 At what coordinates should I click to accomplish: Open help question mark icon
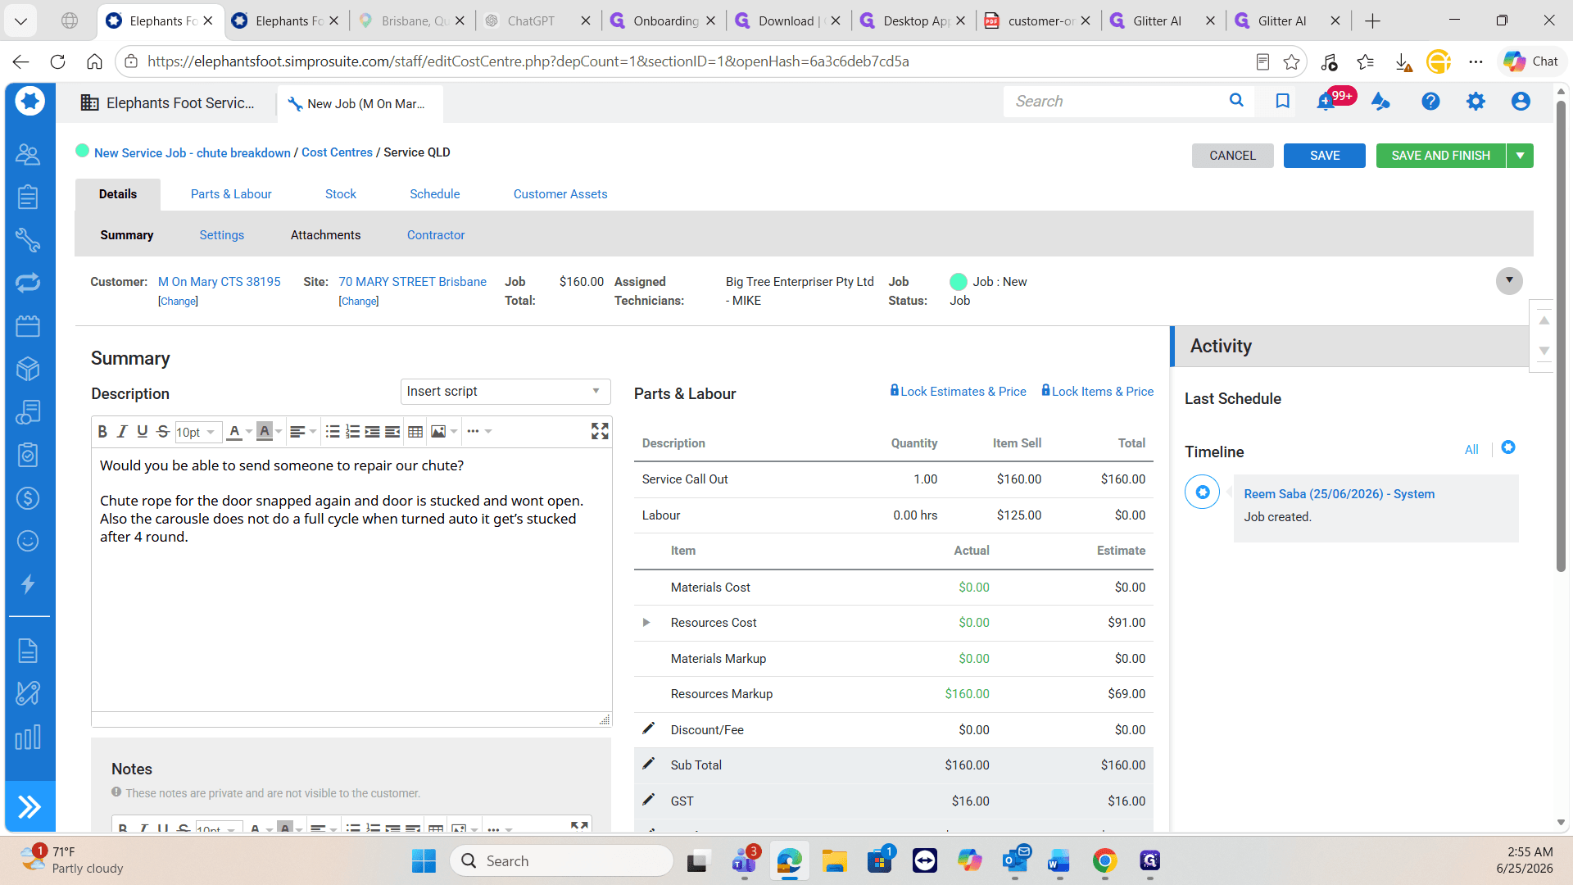click(x=1430, y=101)
